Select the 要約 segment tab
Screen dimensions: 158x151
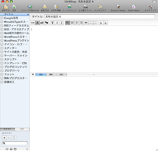click(x=51, y=75)
